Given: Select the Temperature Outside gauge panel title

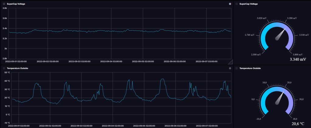Looking at the screenshot, I should (x=250, y=68).
